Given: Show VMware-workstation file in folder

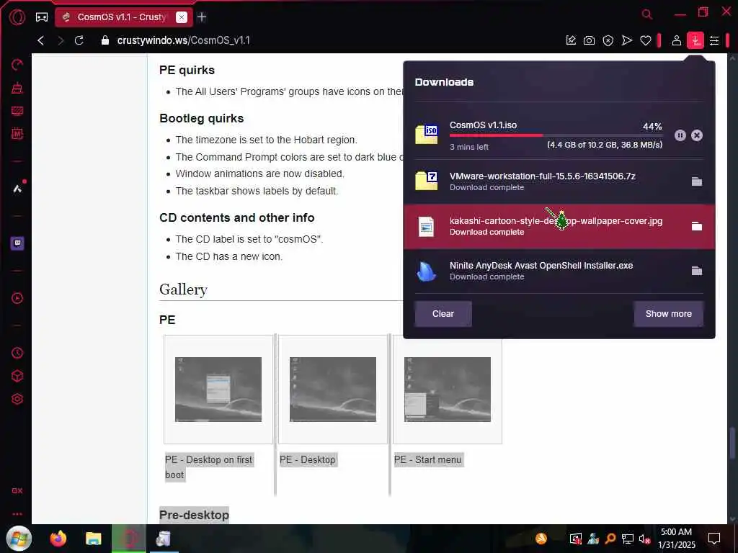Looking at the screenshot, I should click(x=697, y=181).
